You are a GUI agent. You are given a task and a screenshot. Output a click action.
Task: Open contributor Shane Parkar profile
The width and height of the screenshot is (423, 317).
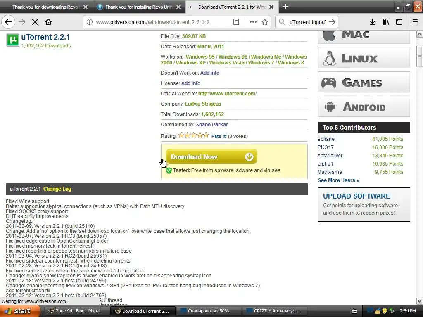pyautogui.click(x=212, y=125)
